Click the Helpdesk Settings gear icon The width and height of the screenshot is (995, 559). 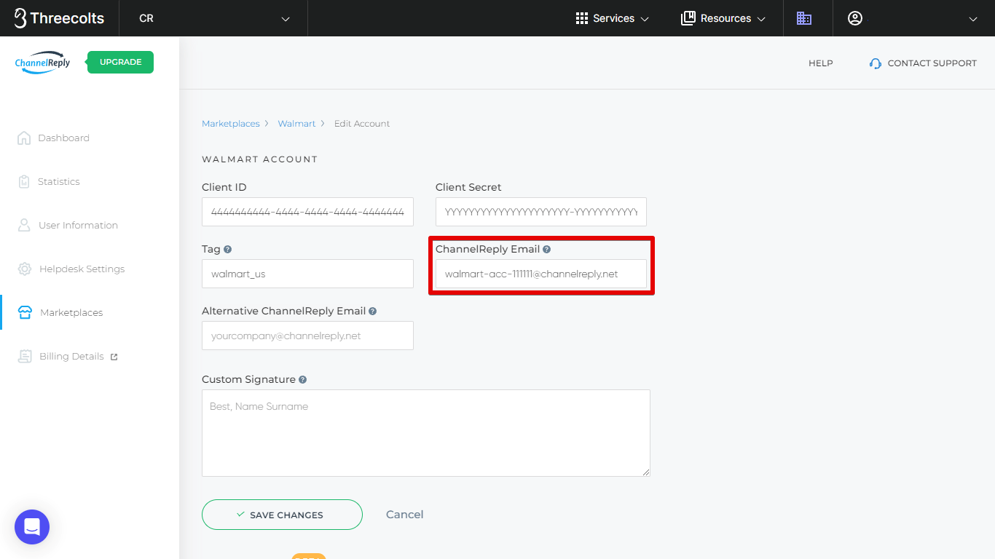pos(25,269)
